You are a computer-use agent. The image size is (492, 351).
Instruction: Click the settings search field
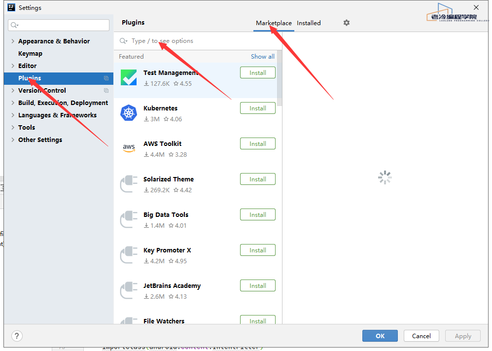(59, 25)
